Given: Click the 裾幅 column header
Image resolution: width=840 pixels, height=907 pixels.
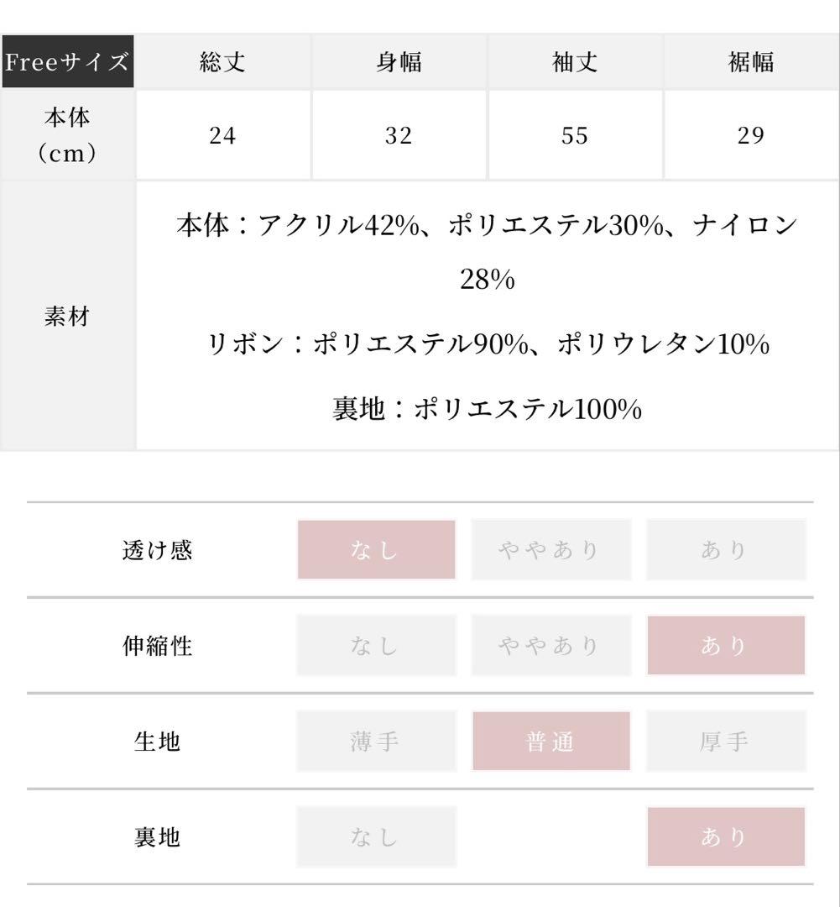Looking at the screenshot, I should tap(751, 62).
